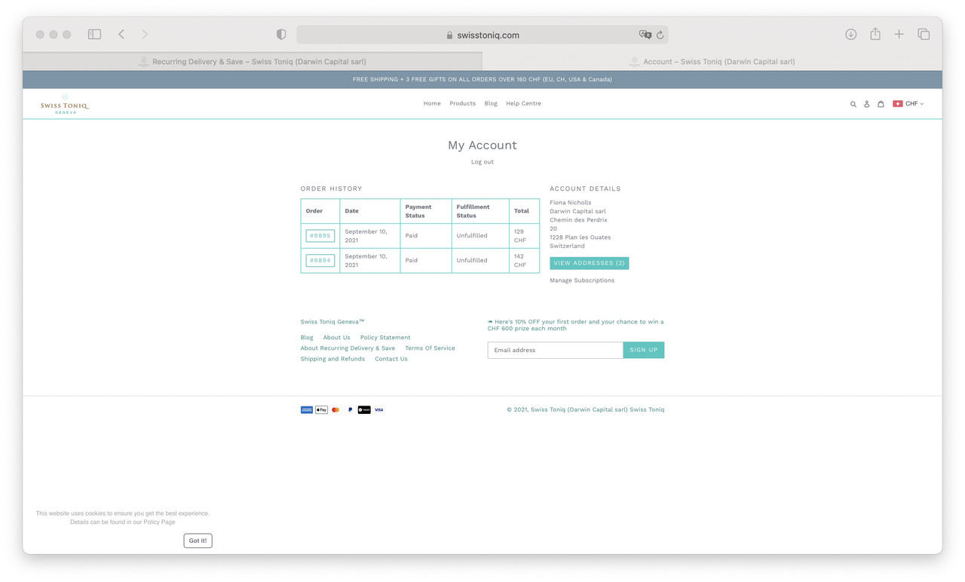
Task: Expand the CHF currency dropdown
Action: [914, 103]
